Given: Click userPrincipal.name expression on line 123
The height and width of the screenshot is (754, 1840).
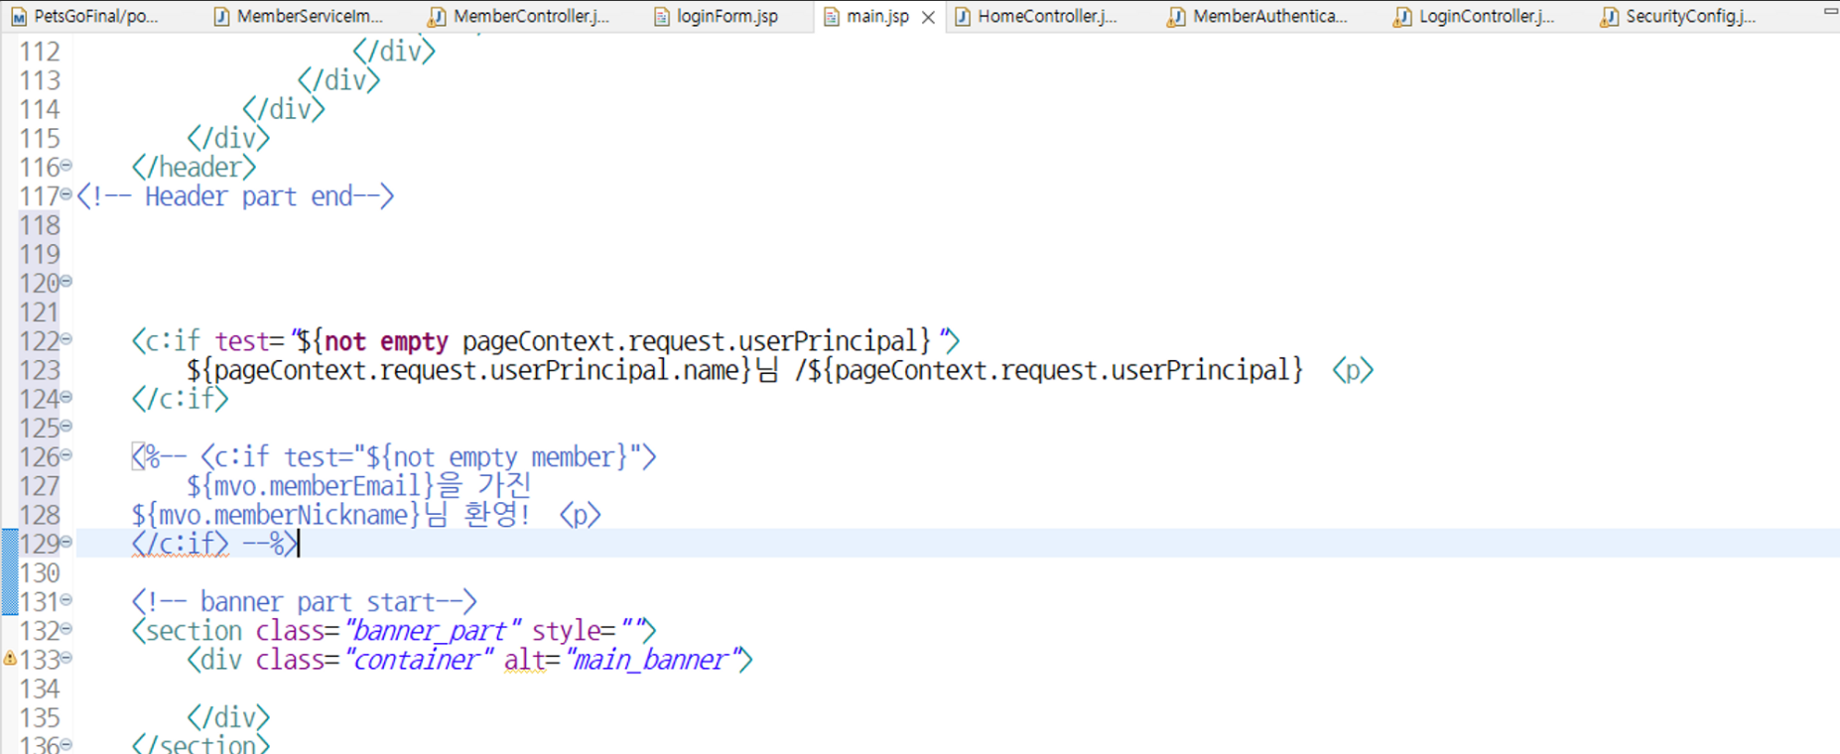Looking at the screenshot, I should point(469,371).
